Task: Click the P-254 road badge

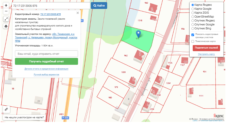Action: point(65,118)
